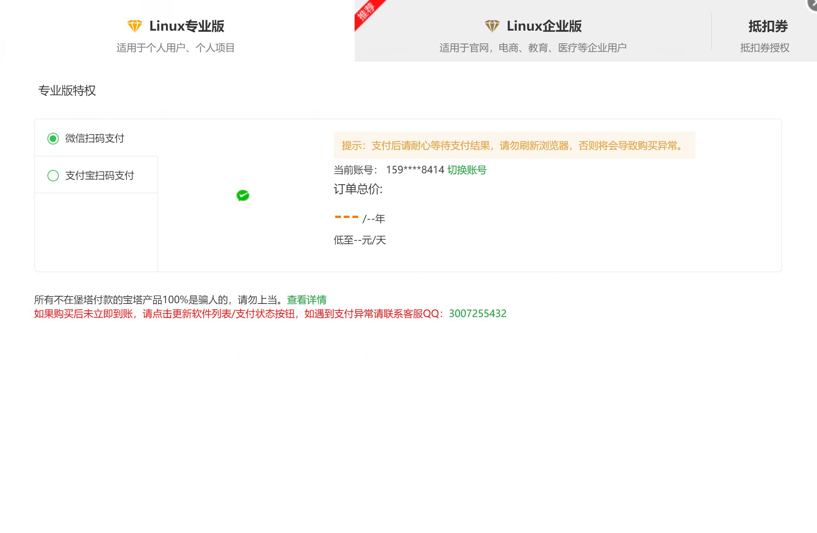Image resolution: width=817 pixels, height=533 pixels.
Task: Click the 低至--元/天 price text
Action: click(360, 240)
